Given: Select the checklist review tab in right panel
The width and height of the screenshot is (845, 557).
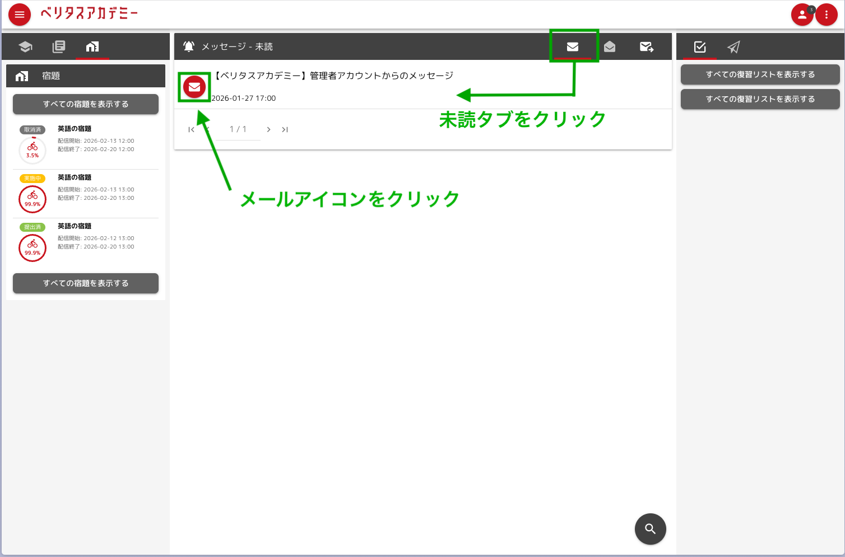Looking at the screenshot, I should point(698,47).
